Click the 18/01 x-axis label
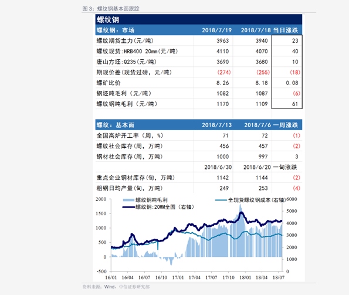This screenshot has height=295, width=349. click(x=245, y=277)
